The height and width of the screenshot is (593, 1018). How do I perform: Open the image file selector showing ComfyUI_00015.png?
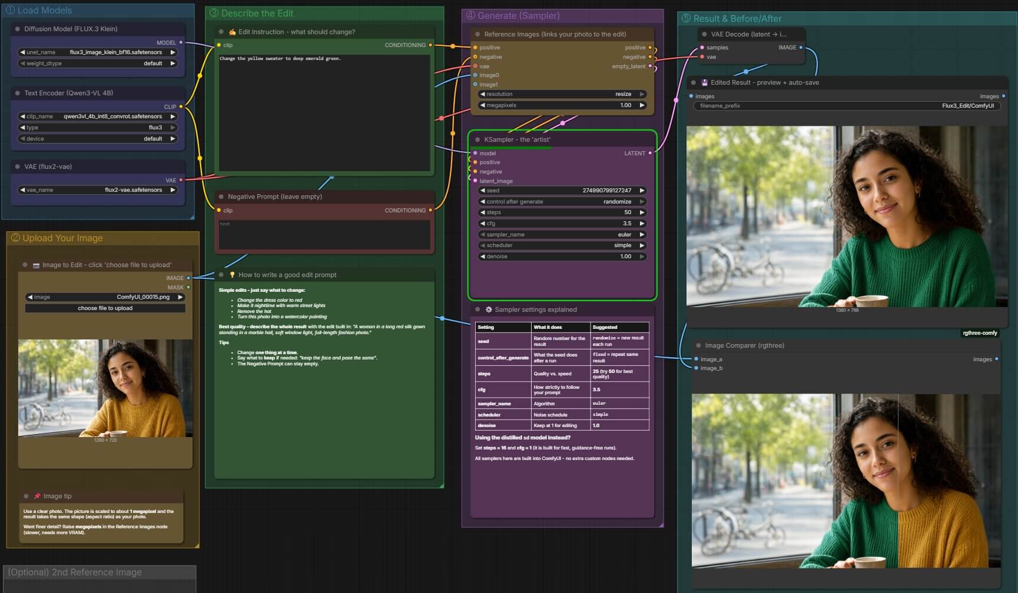pos(105,297)
